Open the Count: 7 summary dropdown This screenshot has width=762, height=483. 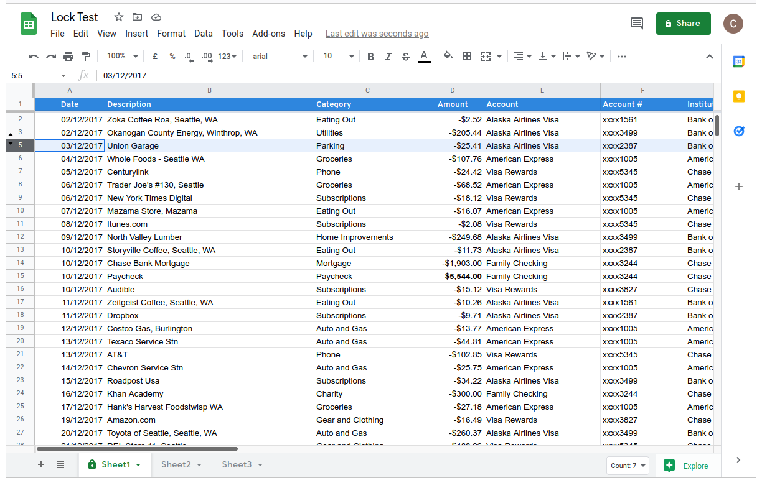(x=628, y=466)
